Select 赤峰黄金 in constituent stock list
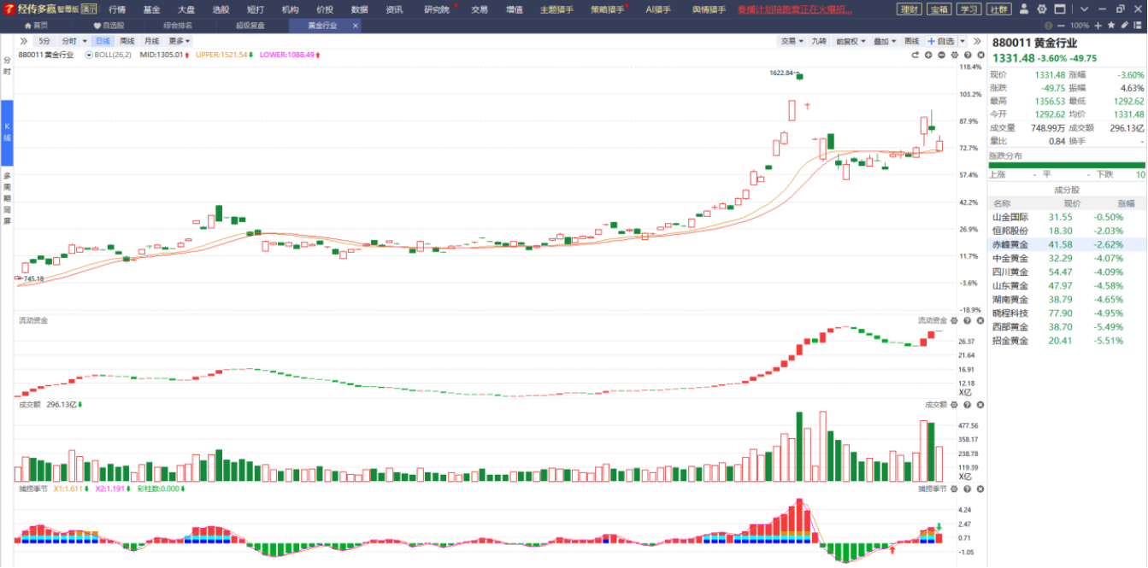The image size is (1148, 568). pos(1010,244)
